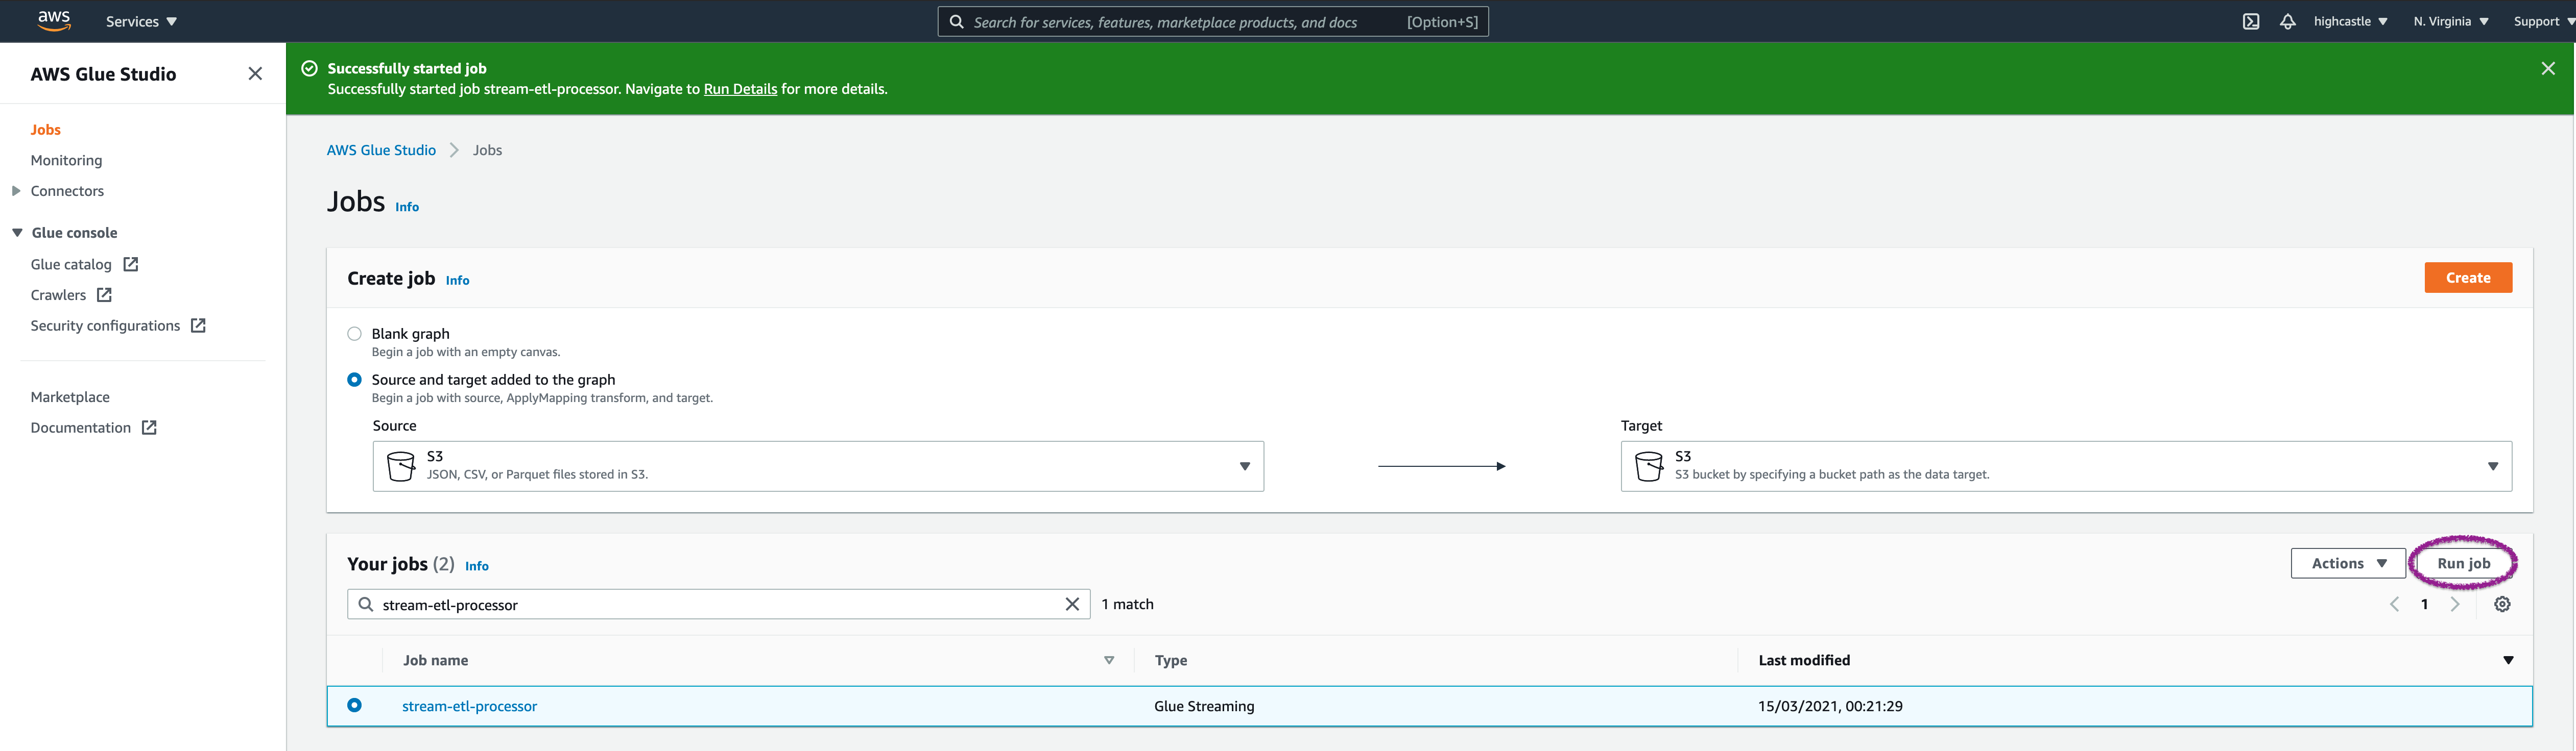Open the Target S3 dropdown

point(2065,466)
